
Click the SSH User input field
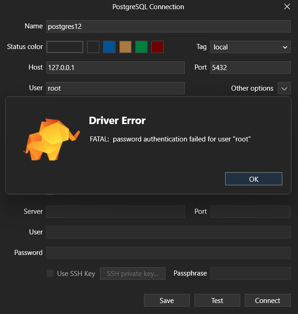(x=168, y=233)
